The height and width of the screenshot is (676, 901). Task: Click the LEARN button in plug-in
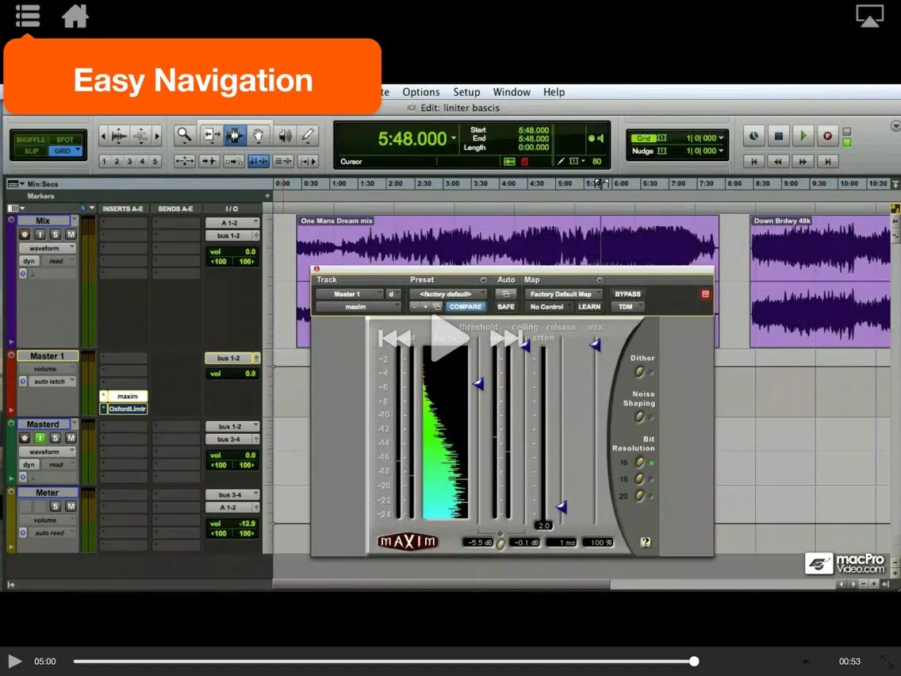click(x=589, y=306)
